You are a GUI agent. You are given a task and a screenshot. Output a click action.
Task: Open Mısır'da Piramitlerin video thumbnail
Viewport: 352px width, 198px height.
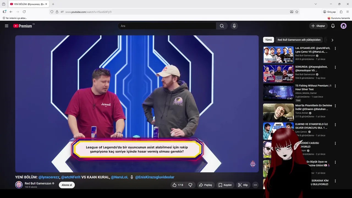click(x=278, y=112)
